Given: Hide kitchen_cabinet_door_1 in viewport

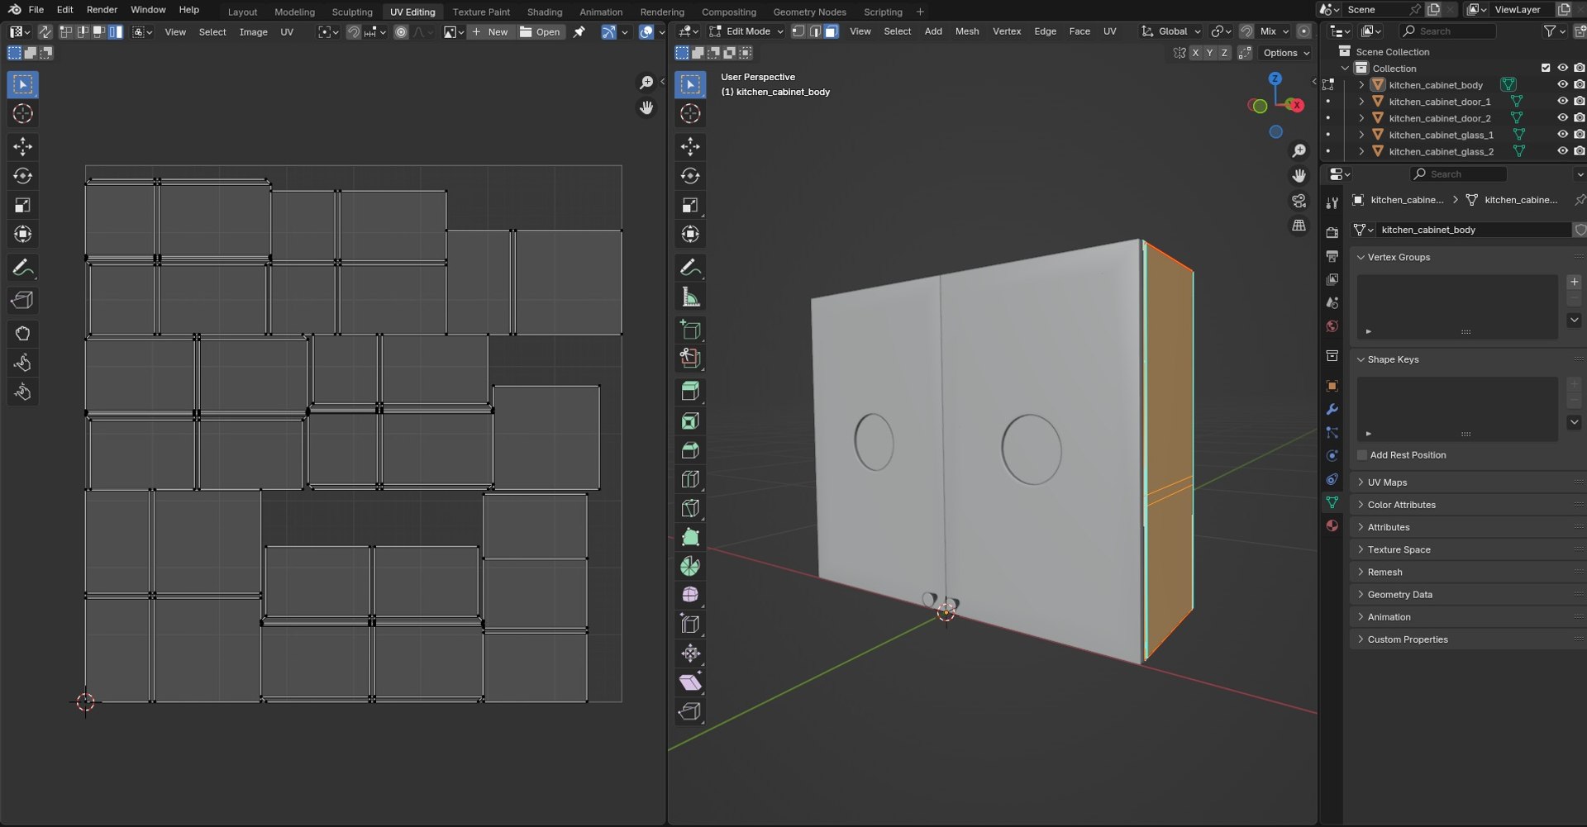Looking at the screenshot, I should tap(1562, 102).
